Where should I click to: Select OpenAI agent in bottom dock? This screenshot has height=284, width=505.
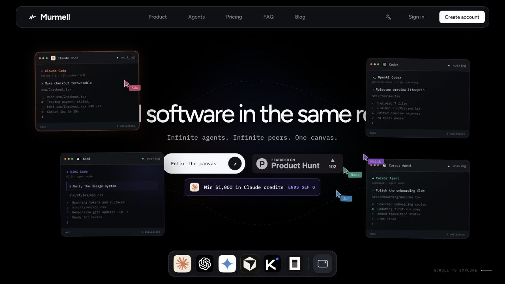pyautogui.click(x=205, y=264)
